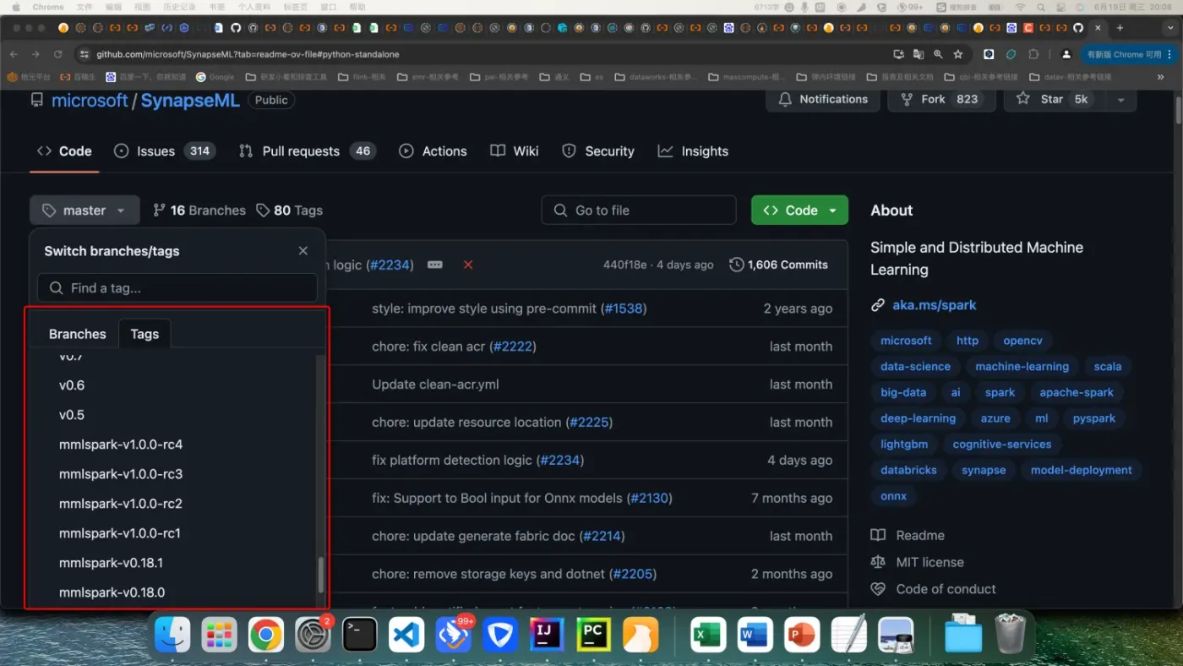
Task: Open the Trash in the Dock
Action: (1010, 634)
